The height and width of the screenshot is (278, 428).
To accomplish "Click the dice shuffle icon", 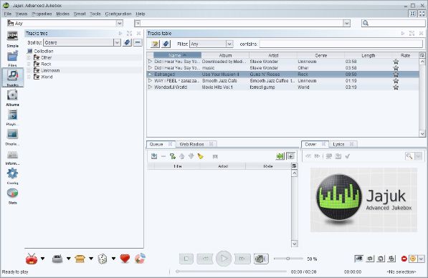I will tap(103, 259).
